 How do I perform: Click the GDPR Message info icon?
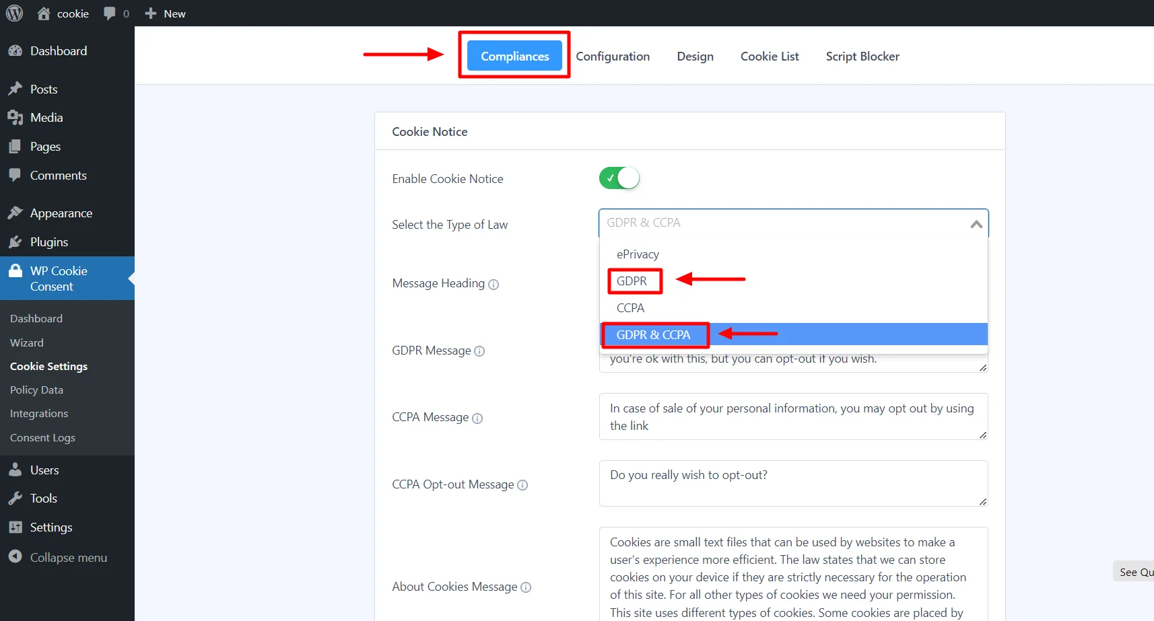pyautogui.click(x=479, y=351)
